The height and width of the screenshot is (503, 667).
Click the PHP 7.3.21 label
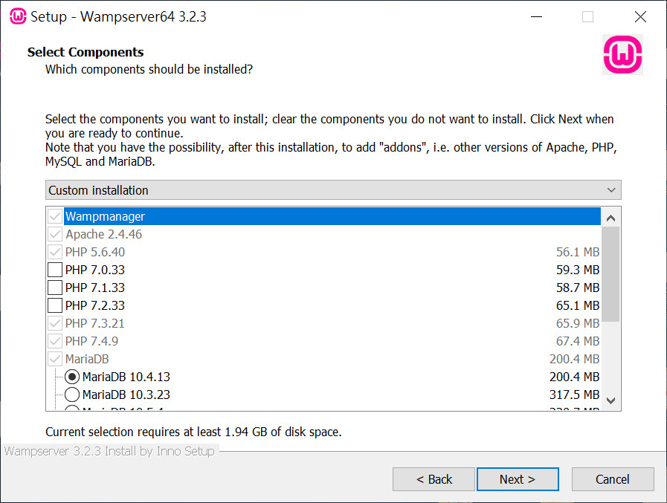click(x=95, y=324)
